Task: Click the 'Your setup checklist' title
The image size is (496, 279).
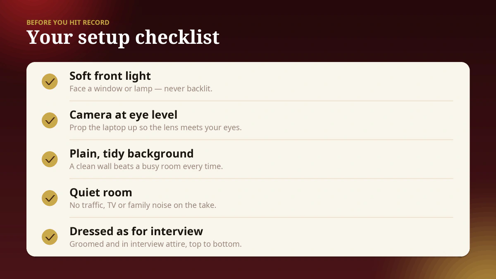Action: (123, 38)
